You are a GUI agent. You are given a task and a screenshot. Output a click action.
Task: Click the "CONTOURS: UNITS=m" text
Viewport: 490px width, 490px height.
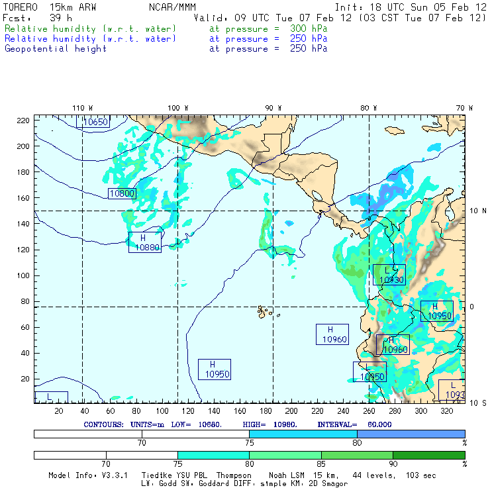(x=124, y=424)
